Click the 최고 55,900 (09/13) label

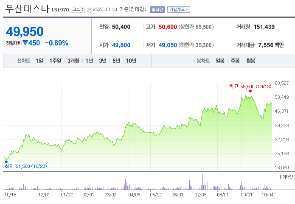tap(250, 87)
